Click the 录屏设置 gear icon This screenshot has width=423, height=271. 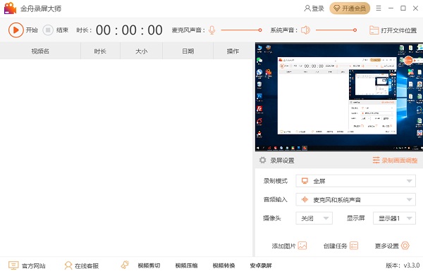(262, 160)
